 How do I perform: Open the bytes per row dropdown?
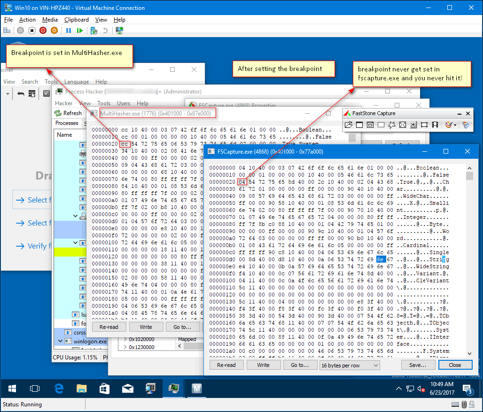pyautogui.click(x=349, y=365)
